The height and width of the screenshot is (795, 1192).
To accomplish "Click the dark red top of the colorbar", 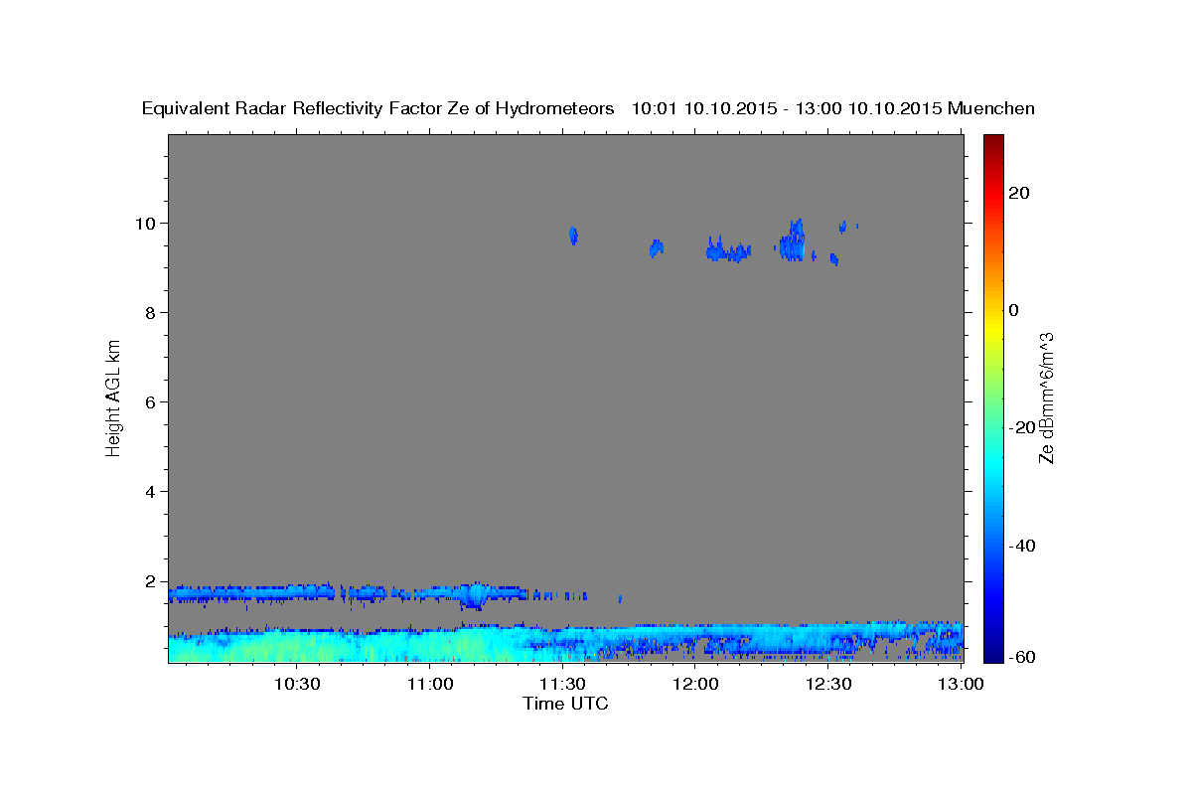I will tap(993, 141).
